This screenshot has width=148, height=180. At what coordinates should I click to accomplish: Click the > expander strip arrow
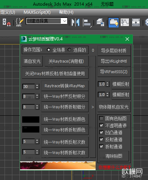(93, 107)
